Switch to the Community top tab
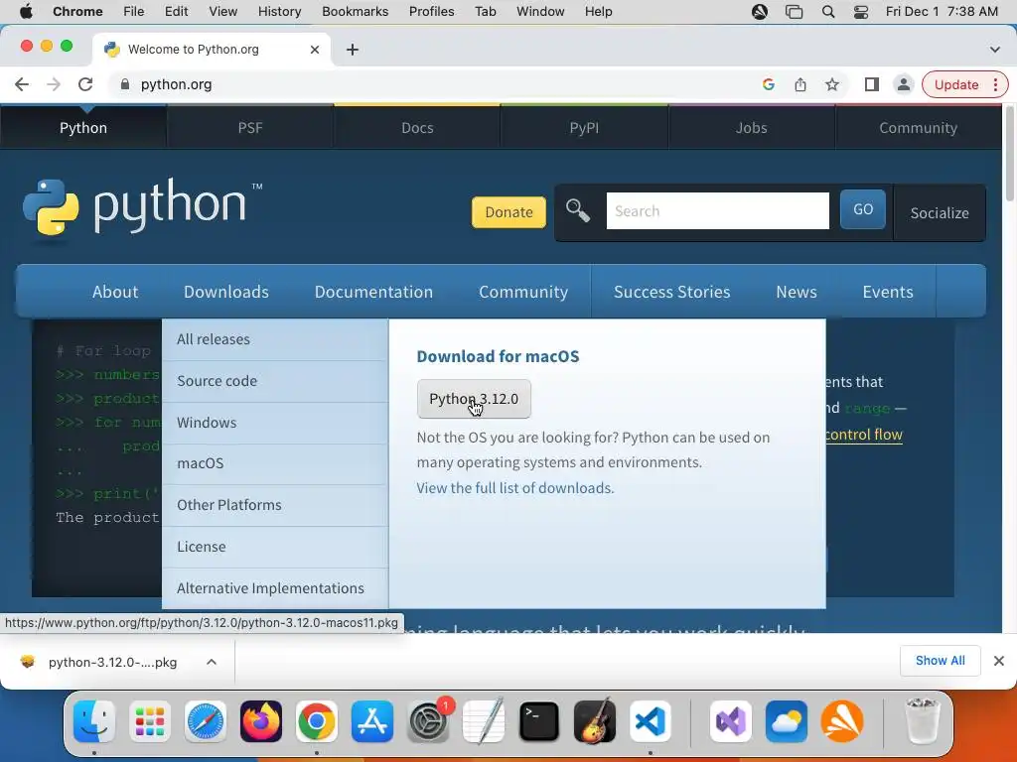This screenshot has width=1017, height=762. point(918,128)
